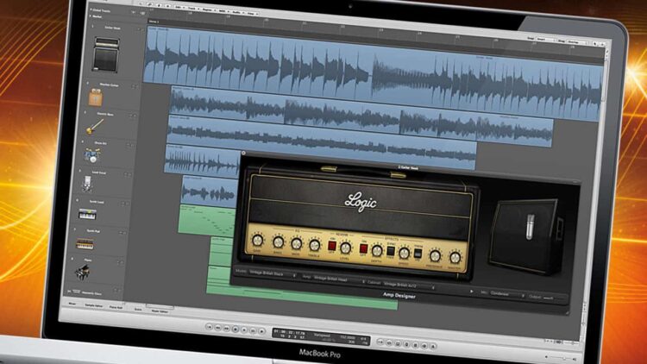Toggle the red Reverb on/off switch
The height and width of the screenshot is (364, 647).
click(332, 247)
